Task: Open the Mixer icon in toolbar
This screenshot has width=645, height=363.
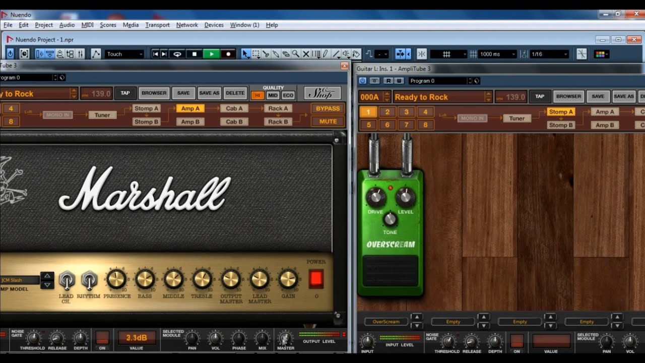Action: (x=81, y=54)
